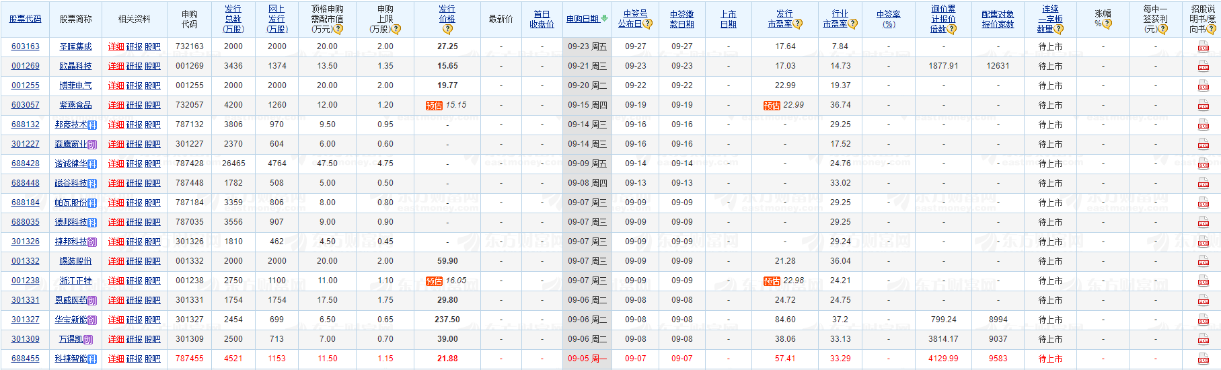Open 详细 link for stock 001255
This screenshot has height=370, width=1221.
[x=116, y=85]
